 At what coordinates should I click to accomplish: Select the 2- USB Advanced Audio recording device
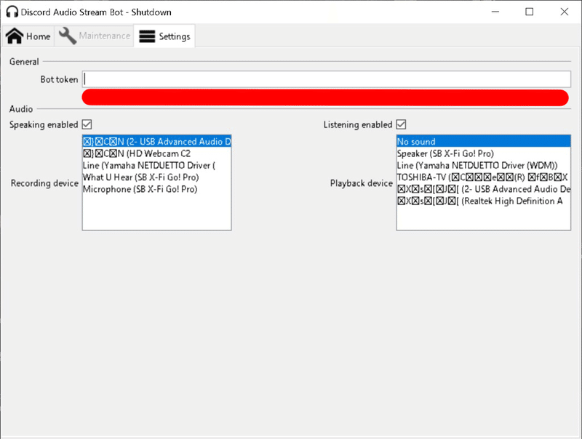coord(156,142)
